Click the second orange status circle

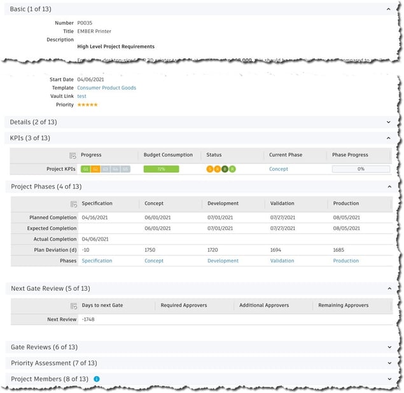pos(217,169)
